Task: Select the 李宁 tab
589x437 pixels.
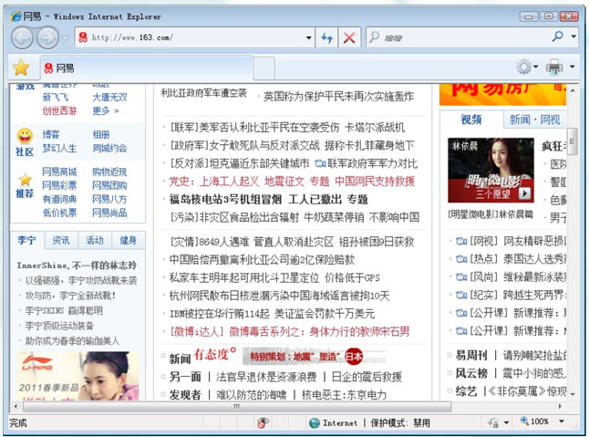Action: 27,241
